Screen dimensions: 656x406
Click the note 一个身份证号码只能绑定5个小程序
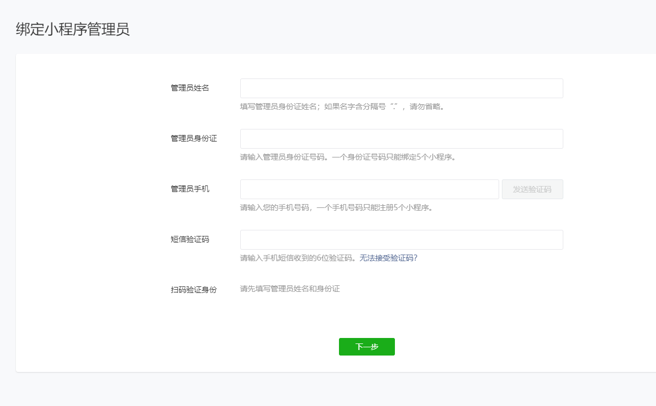click(x=394, y=157)
